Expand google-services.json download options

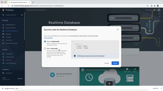pos(21,88)
